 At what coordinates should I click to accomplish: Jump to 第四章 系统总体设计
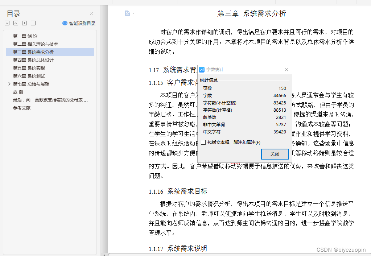33,60
